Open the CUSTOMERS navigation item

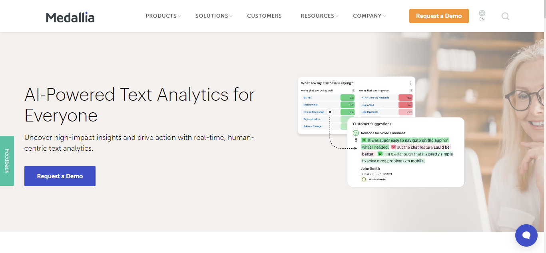264,16
